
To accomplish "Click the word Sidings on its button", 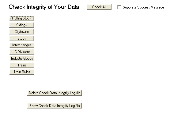I will [x=21, y=25].
